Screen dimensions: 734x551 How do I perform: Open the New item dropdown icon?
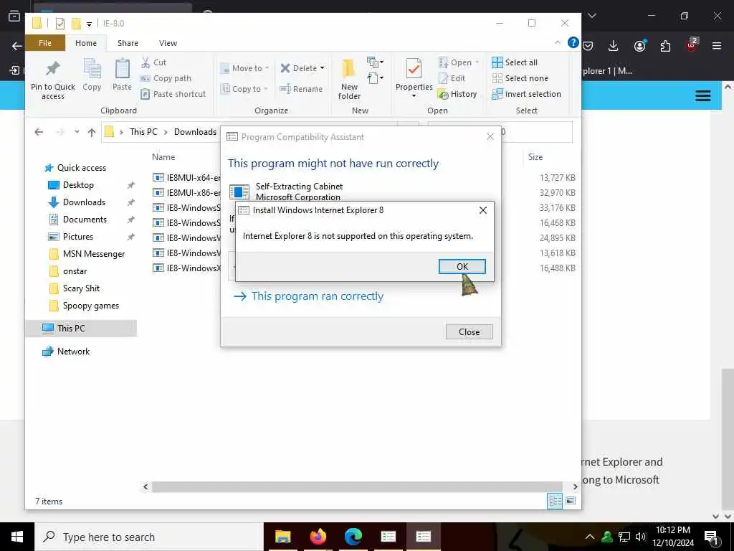click(x=376, y=62)
